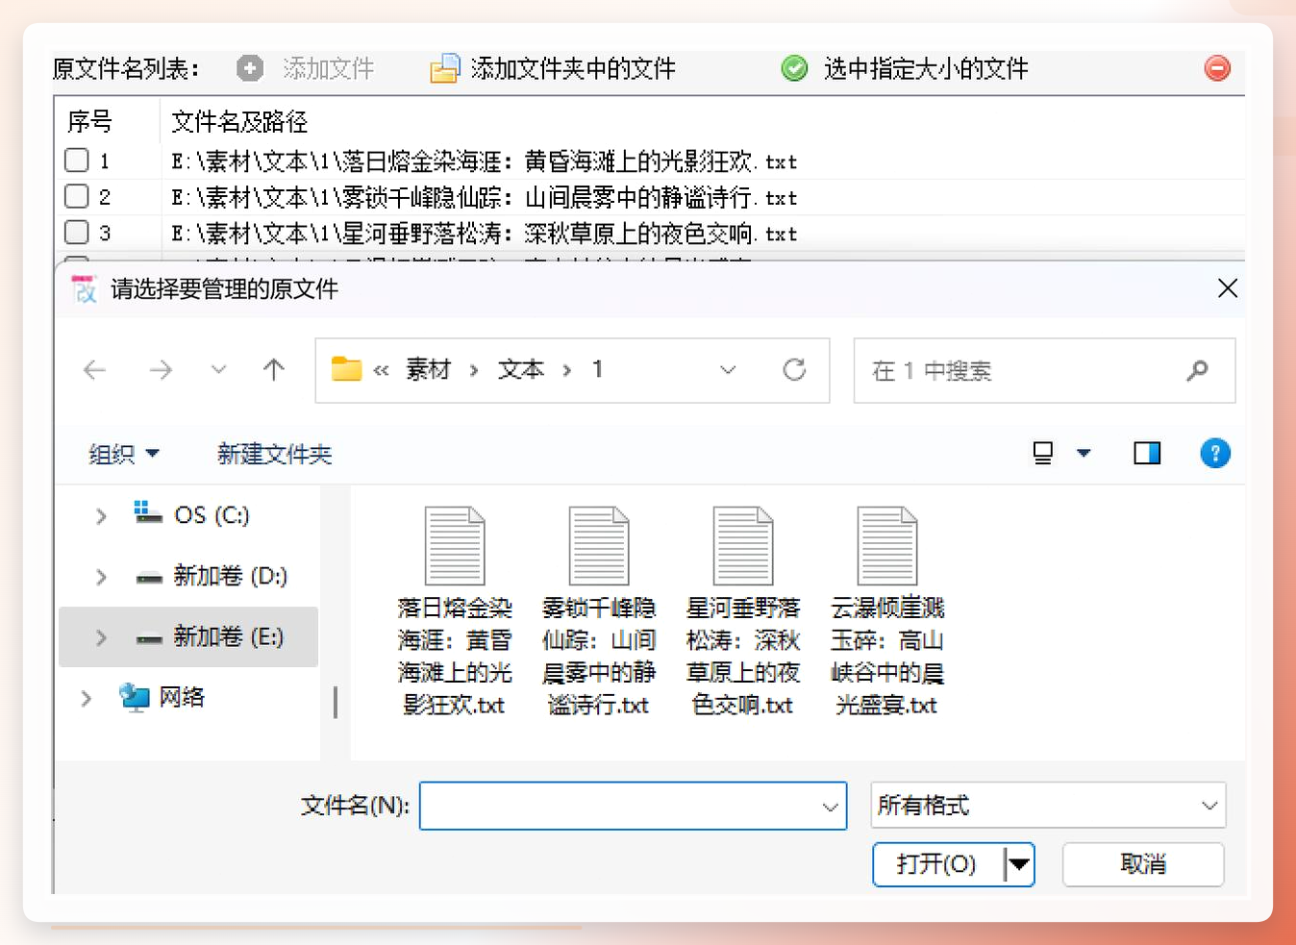Click breadcrumb arrow after 文本
The width and height of the screenshot is (1296, 945).
coord(567,370)
